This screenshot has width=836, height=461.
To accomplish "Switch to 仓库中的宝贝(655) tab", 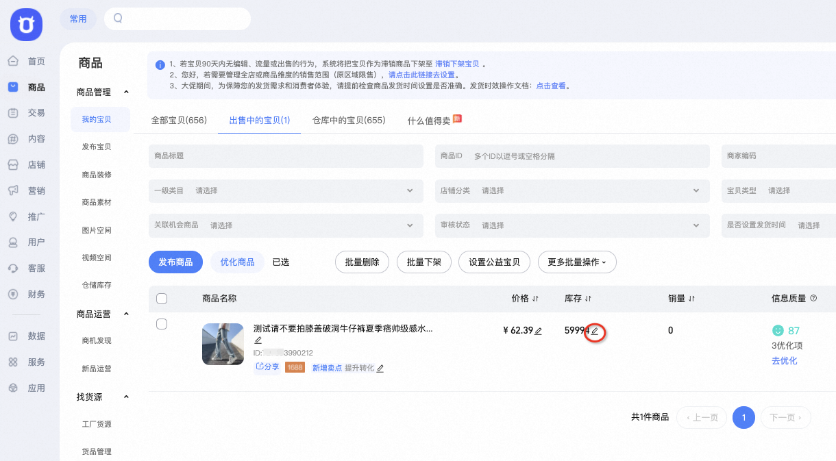I will [x=349, y=120].
